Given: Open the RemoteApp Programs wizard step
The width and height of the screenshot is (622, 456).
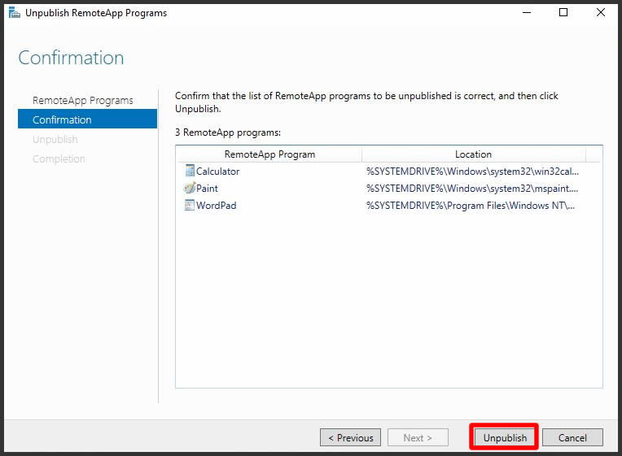Looking at the screenshot, I should coord(82,100).
